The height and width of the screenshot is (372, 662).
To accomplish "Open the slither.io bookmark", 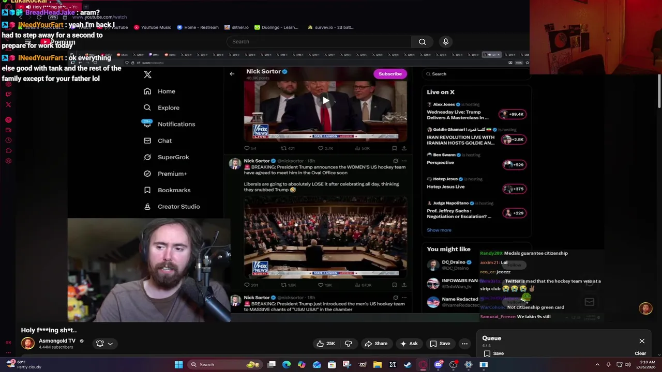I will pyautogui.click(x=236, y=27).
